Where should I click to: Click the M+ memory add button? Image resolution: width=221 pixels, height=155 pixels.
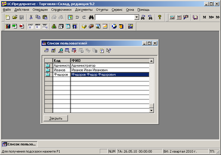pyautogui.click(x=211, y=17)
